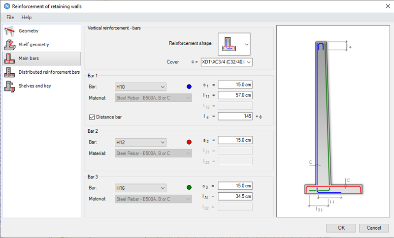Select the Shelf geometry icon
This screenshot has width=394, height=238.
pyautogui.click(x=9, y=45)
